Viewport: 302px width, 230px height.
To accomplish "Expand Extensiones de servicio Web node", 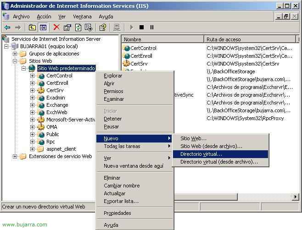I will point(16,156).
